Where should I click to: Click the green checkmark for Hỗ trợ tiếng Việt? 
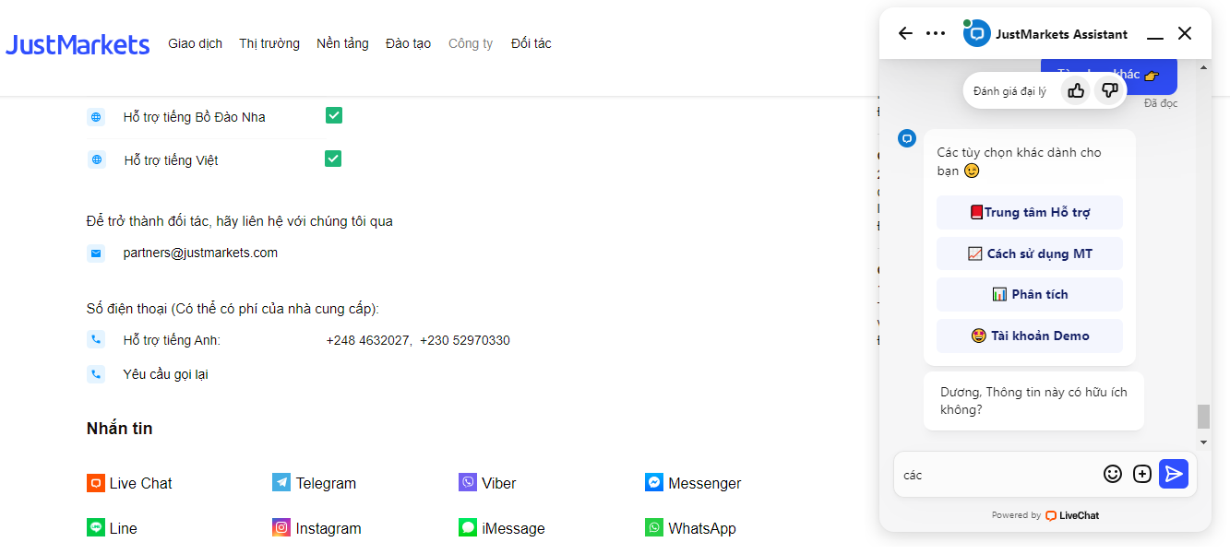pos(333,159)
